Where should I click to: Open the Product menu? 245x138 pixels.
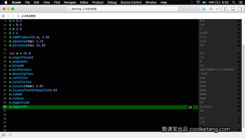(98, 2)
